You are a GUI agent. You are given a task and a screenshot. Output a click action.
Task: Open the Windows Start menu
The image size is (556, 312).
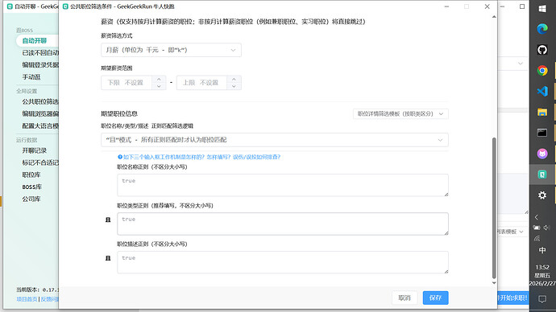click(x=541, y=9)
